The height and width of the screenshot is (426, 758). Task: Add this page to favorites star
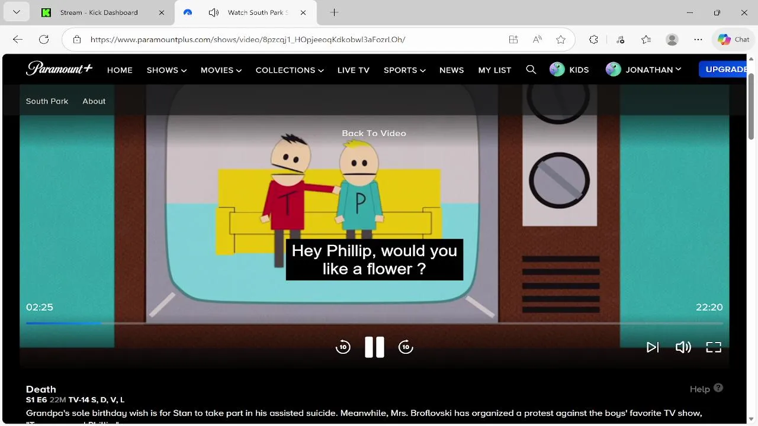(561, 40)
